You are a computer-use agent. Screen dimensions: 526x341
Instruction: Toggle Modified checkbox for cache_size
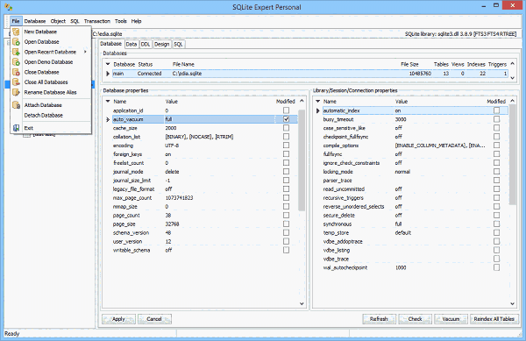click(x=286, y=128)
